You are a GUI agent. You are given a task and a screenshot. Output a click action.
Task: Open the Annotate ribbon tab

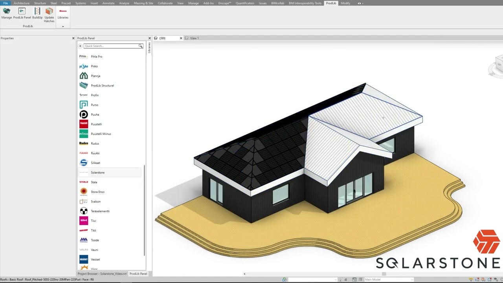point(108,3)
